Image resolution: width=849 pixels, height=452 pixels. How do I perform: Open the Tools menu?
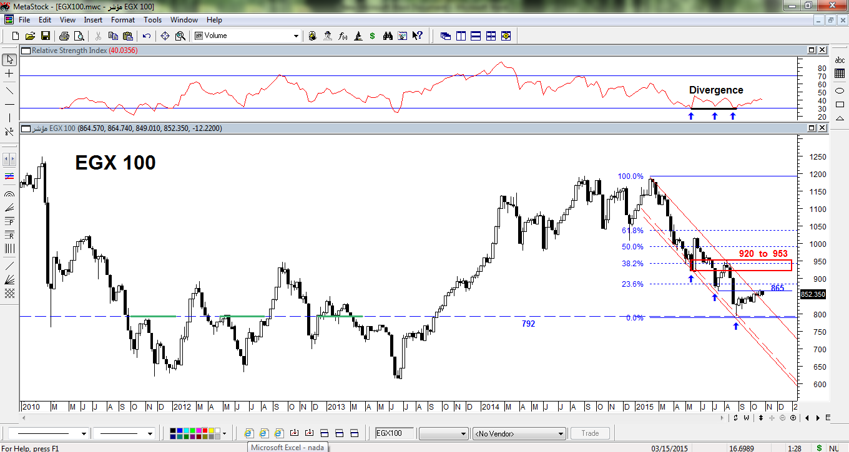click(153, 20)
